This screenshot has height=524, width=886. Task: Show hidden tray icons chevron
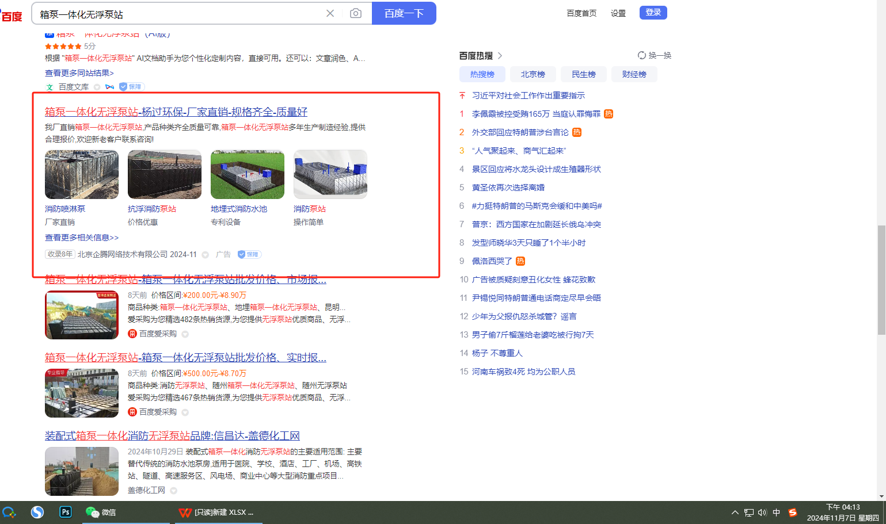(x=735, y=512)
